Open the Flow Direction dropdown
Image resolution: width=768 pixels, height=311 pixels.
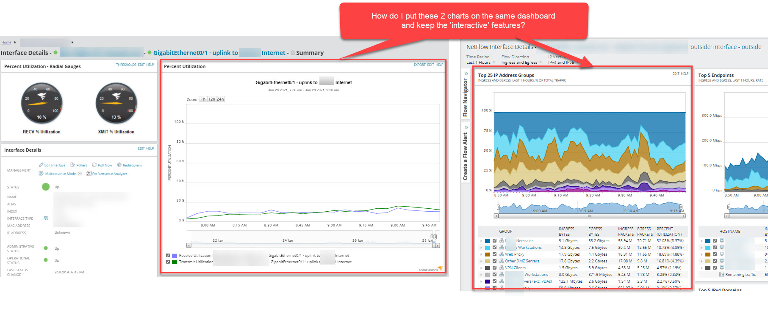[x=521, y=63]
